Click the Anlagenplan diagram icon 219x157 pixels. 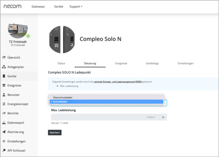tap(4, 67)
